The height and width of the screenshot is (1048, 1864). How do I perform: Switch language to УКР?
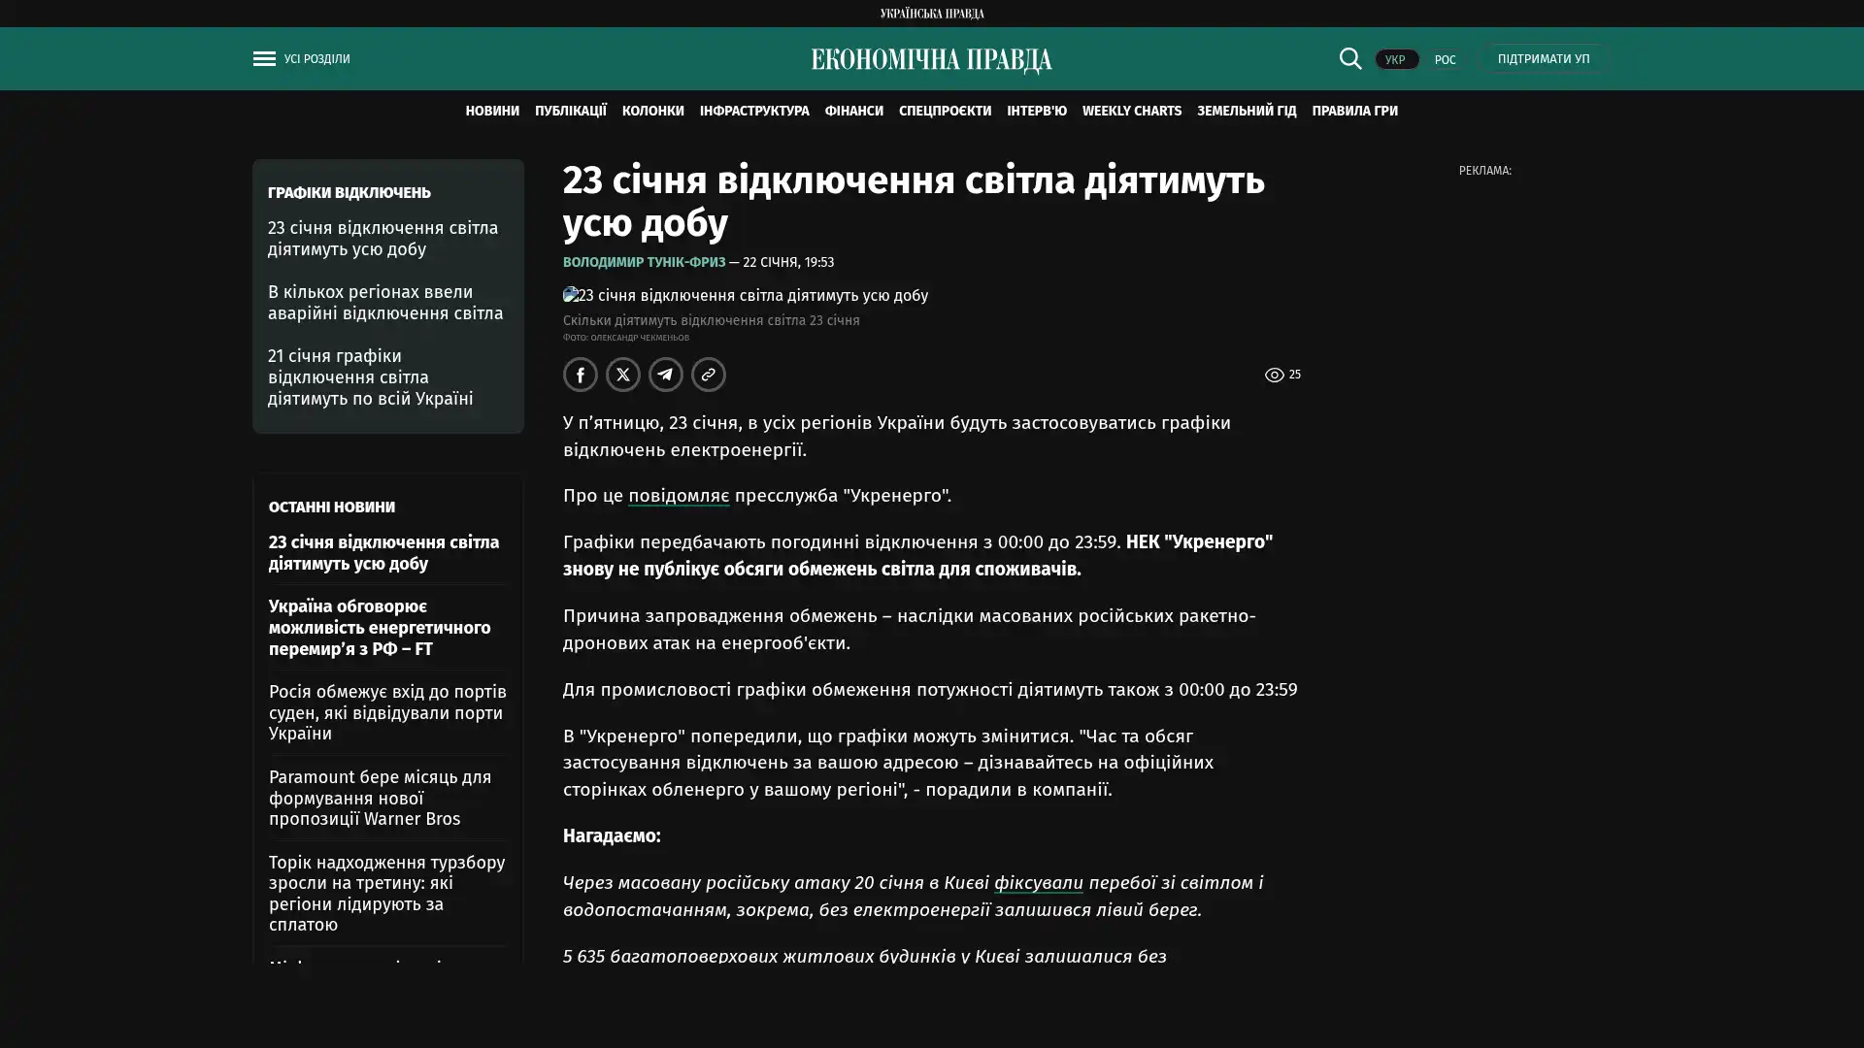[1396, 59]
